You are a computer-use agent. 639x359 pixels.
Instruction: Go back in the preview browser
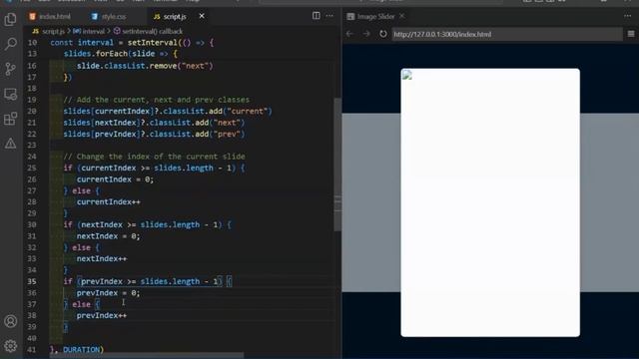(x=349, y=34)
